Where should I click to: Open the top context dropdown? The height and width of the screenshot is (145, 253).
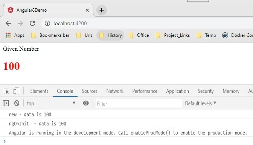pos(51,103)
